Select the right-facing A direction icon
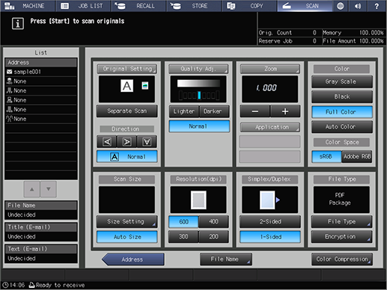Screen dimensions: 387x290 (127, 142)
